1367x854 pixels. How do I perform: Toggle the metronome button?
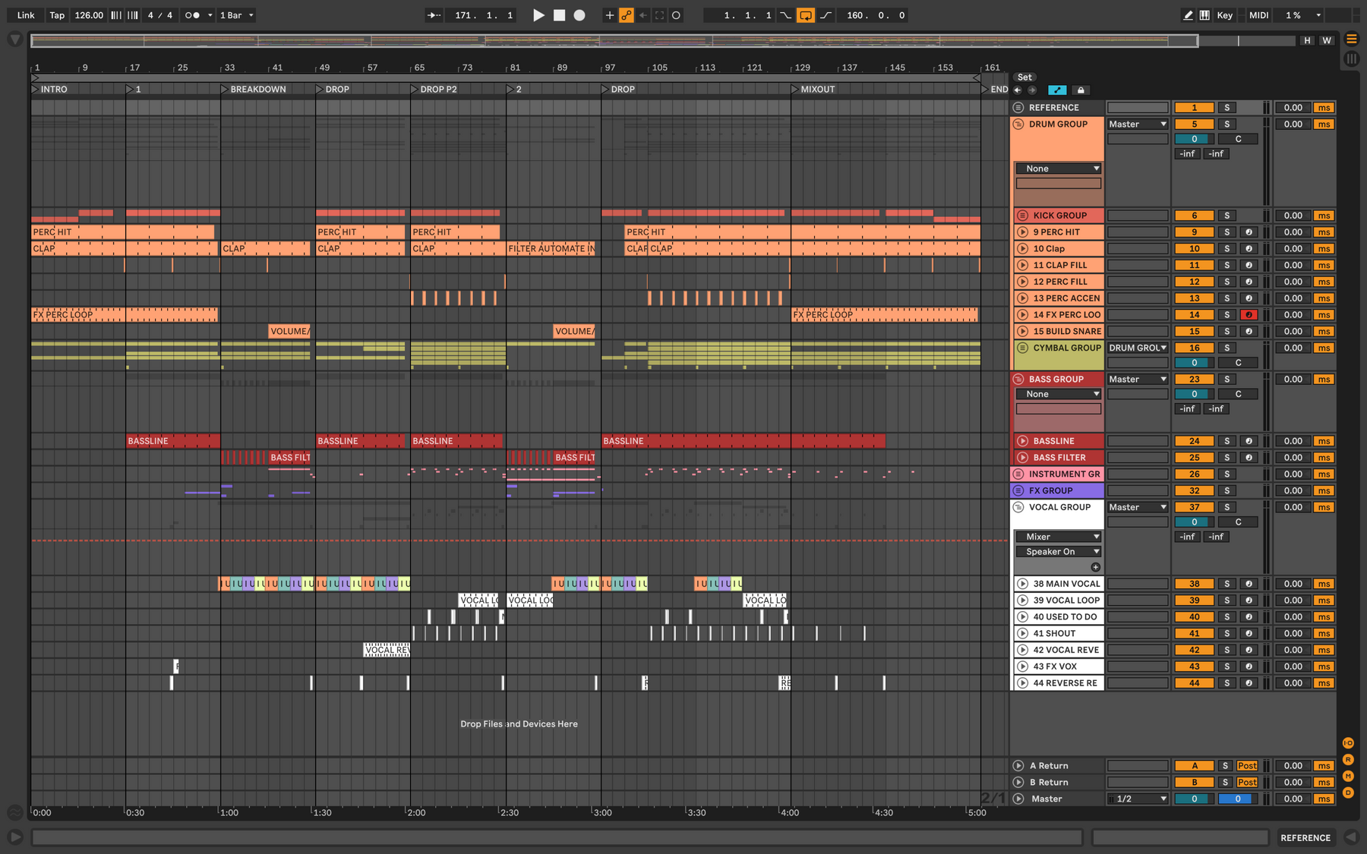coord(192,15)
